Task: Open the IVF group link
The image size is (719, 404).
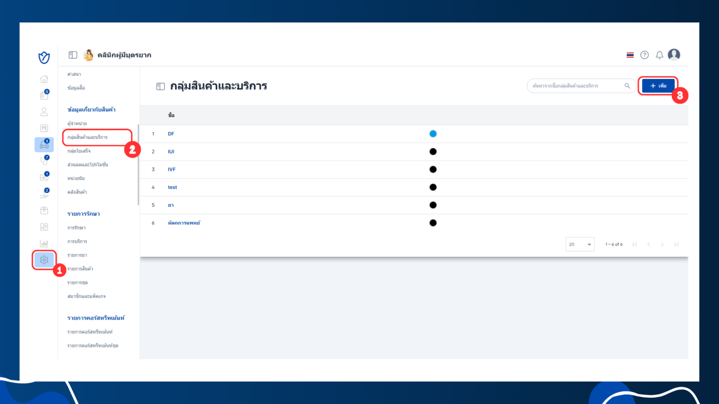Action: tap(172, 169)
